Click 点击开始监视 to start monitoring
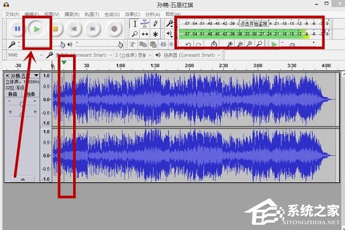This screenshot has width=345, height=230. 254,24
